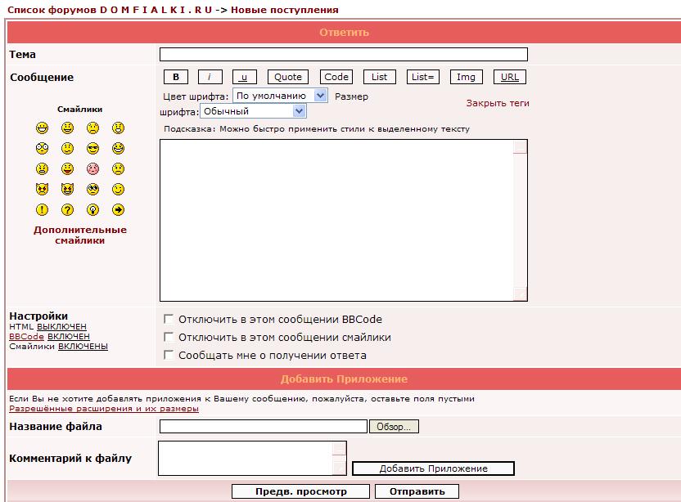681x502 pixels.
Task: Insert a Quote tag
Action: [x=288, y=77]
